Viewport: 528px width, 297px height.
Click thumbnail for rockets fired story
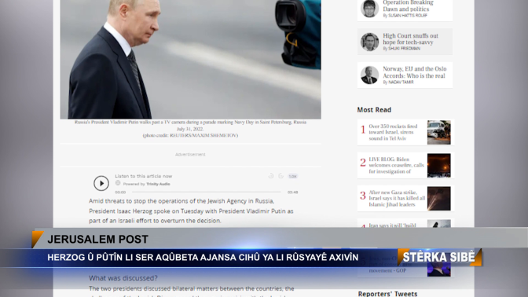(x=438, y=132)
